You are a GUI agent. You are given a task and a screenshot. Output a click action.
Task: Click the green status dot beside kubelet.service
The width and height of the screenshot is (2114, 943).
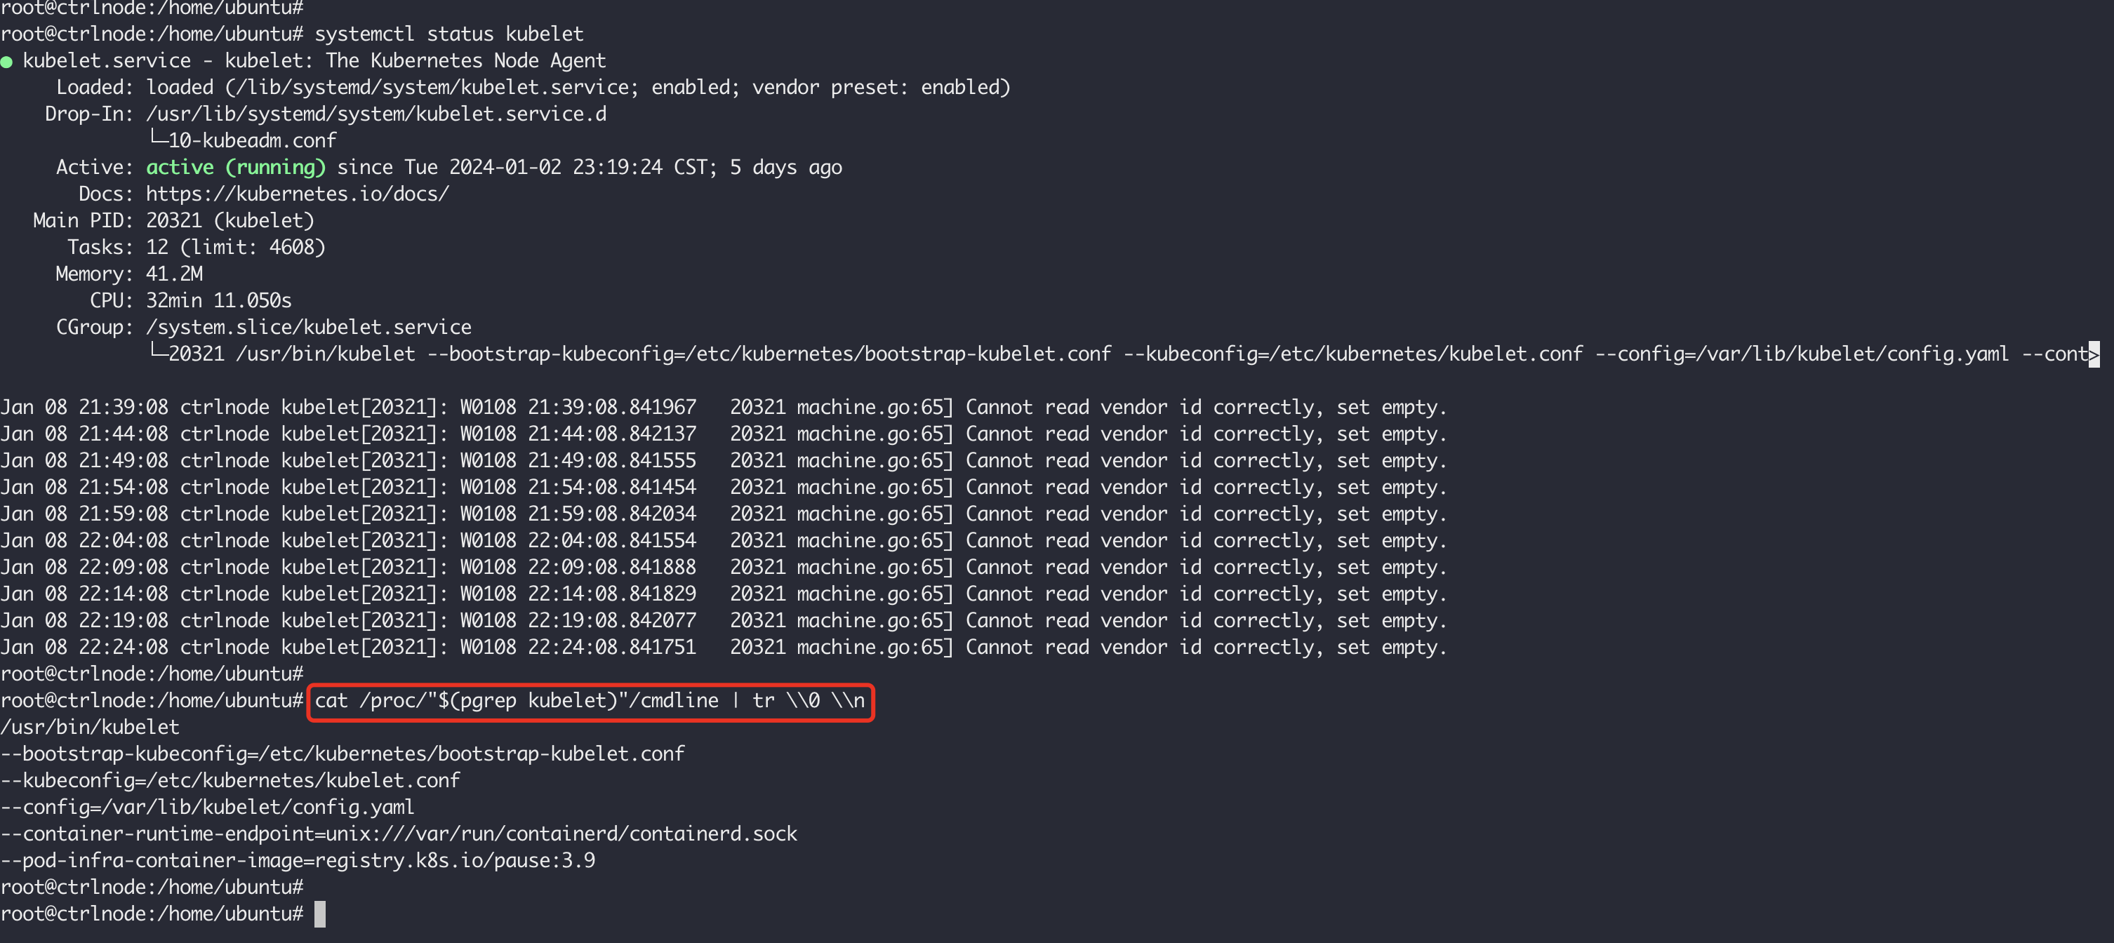pyautogui.click(x=6, y=62)
